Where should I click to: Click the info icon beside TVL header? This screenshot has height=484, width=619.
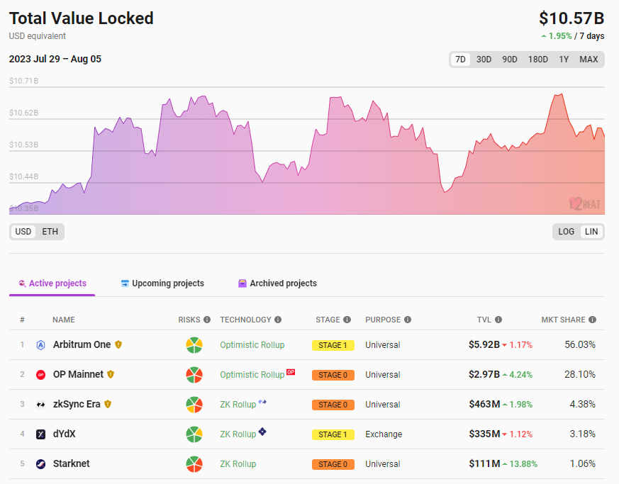[x=498, y=320]
